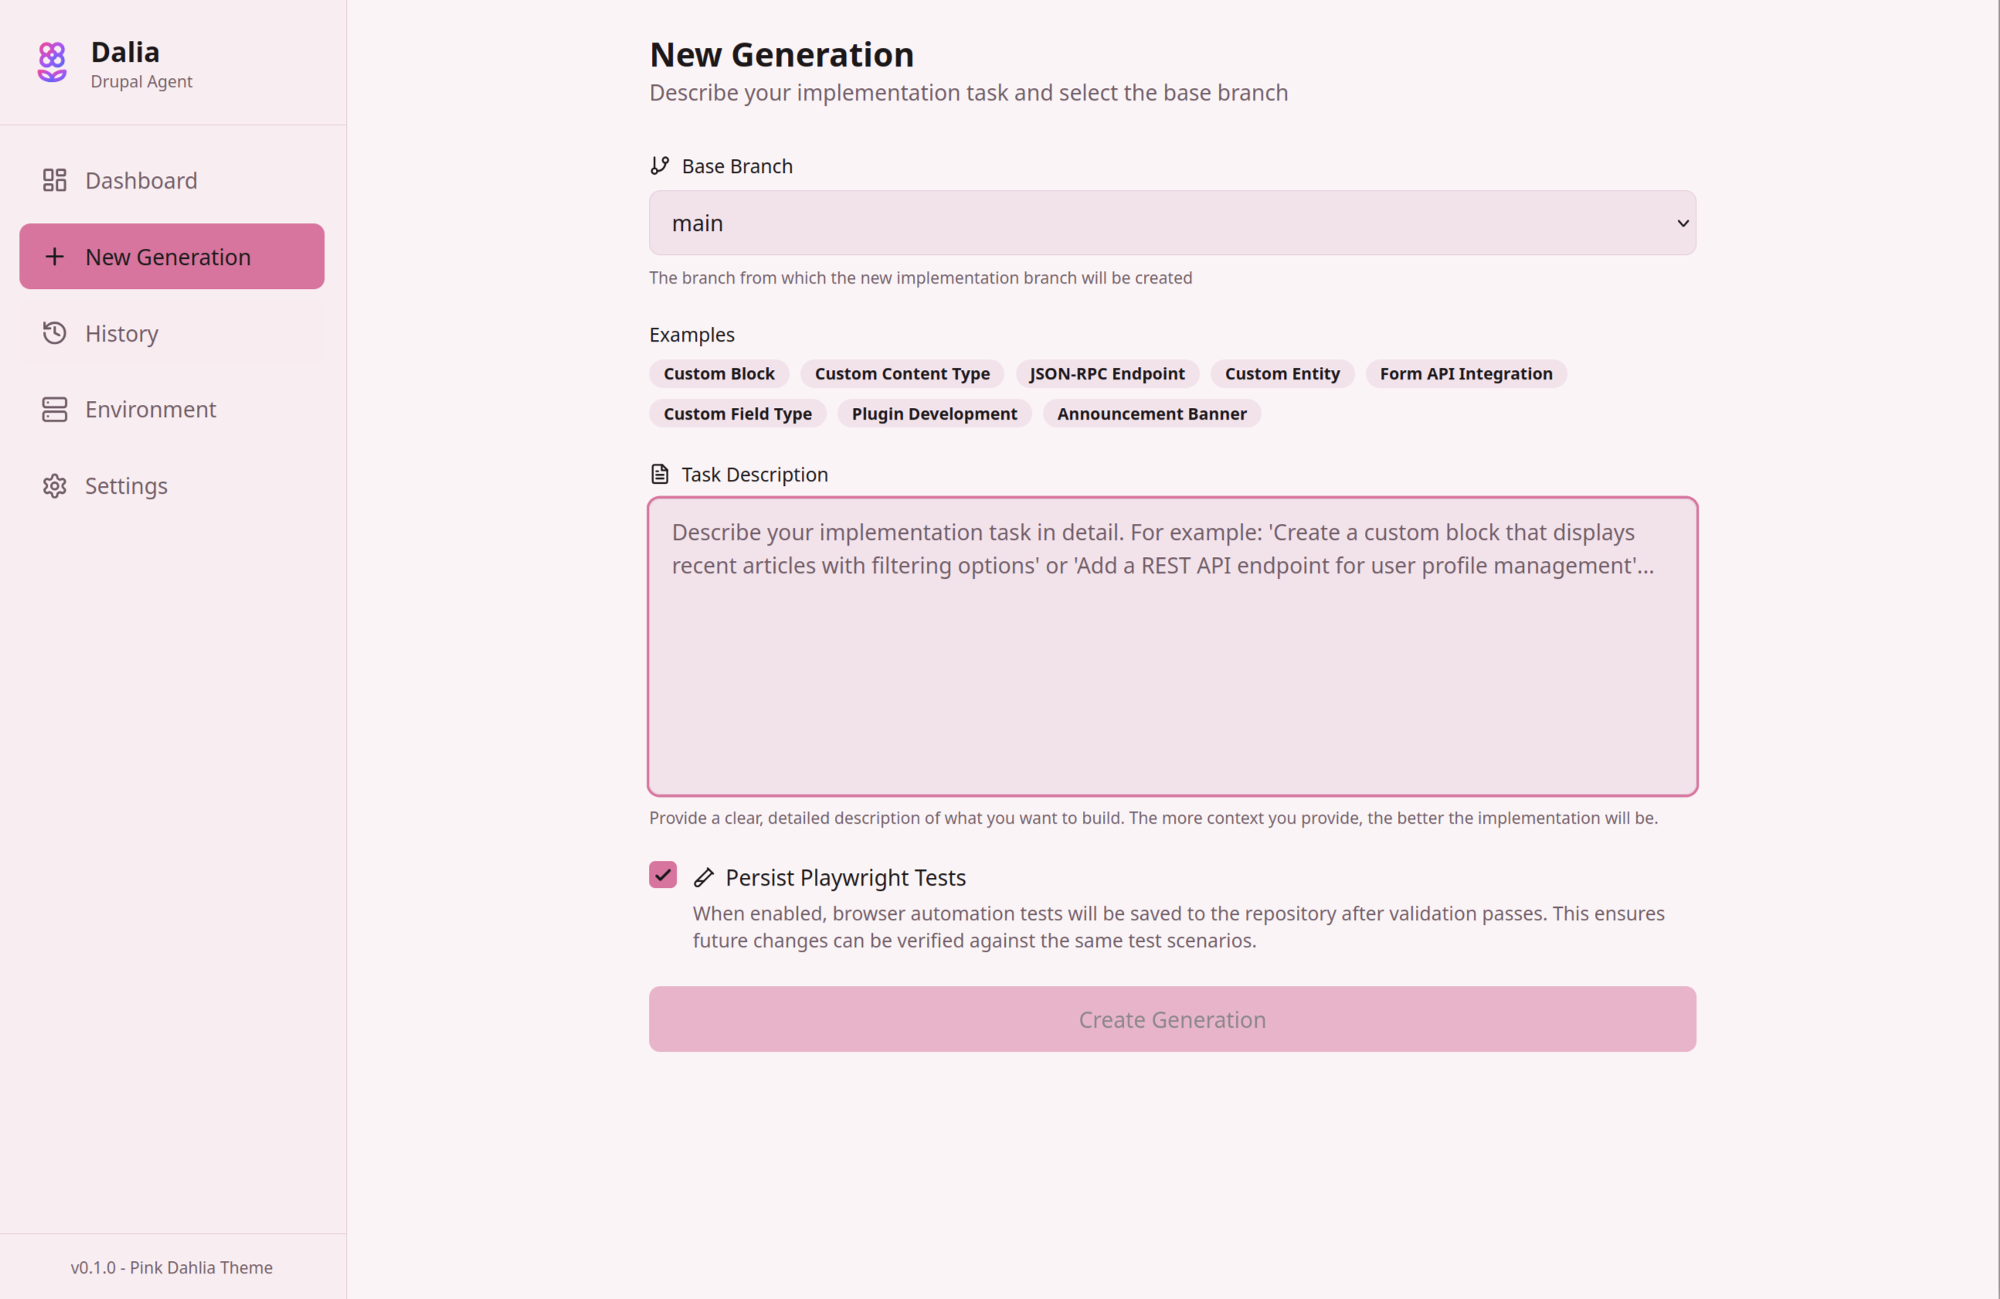Click inside the Task Description text area
2000x1299 pixels.
pos(1173,648)
